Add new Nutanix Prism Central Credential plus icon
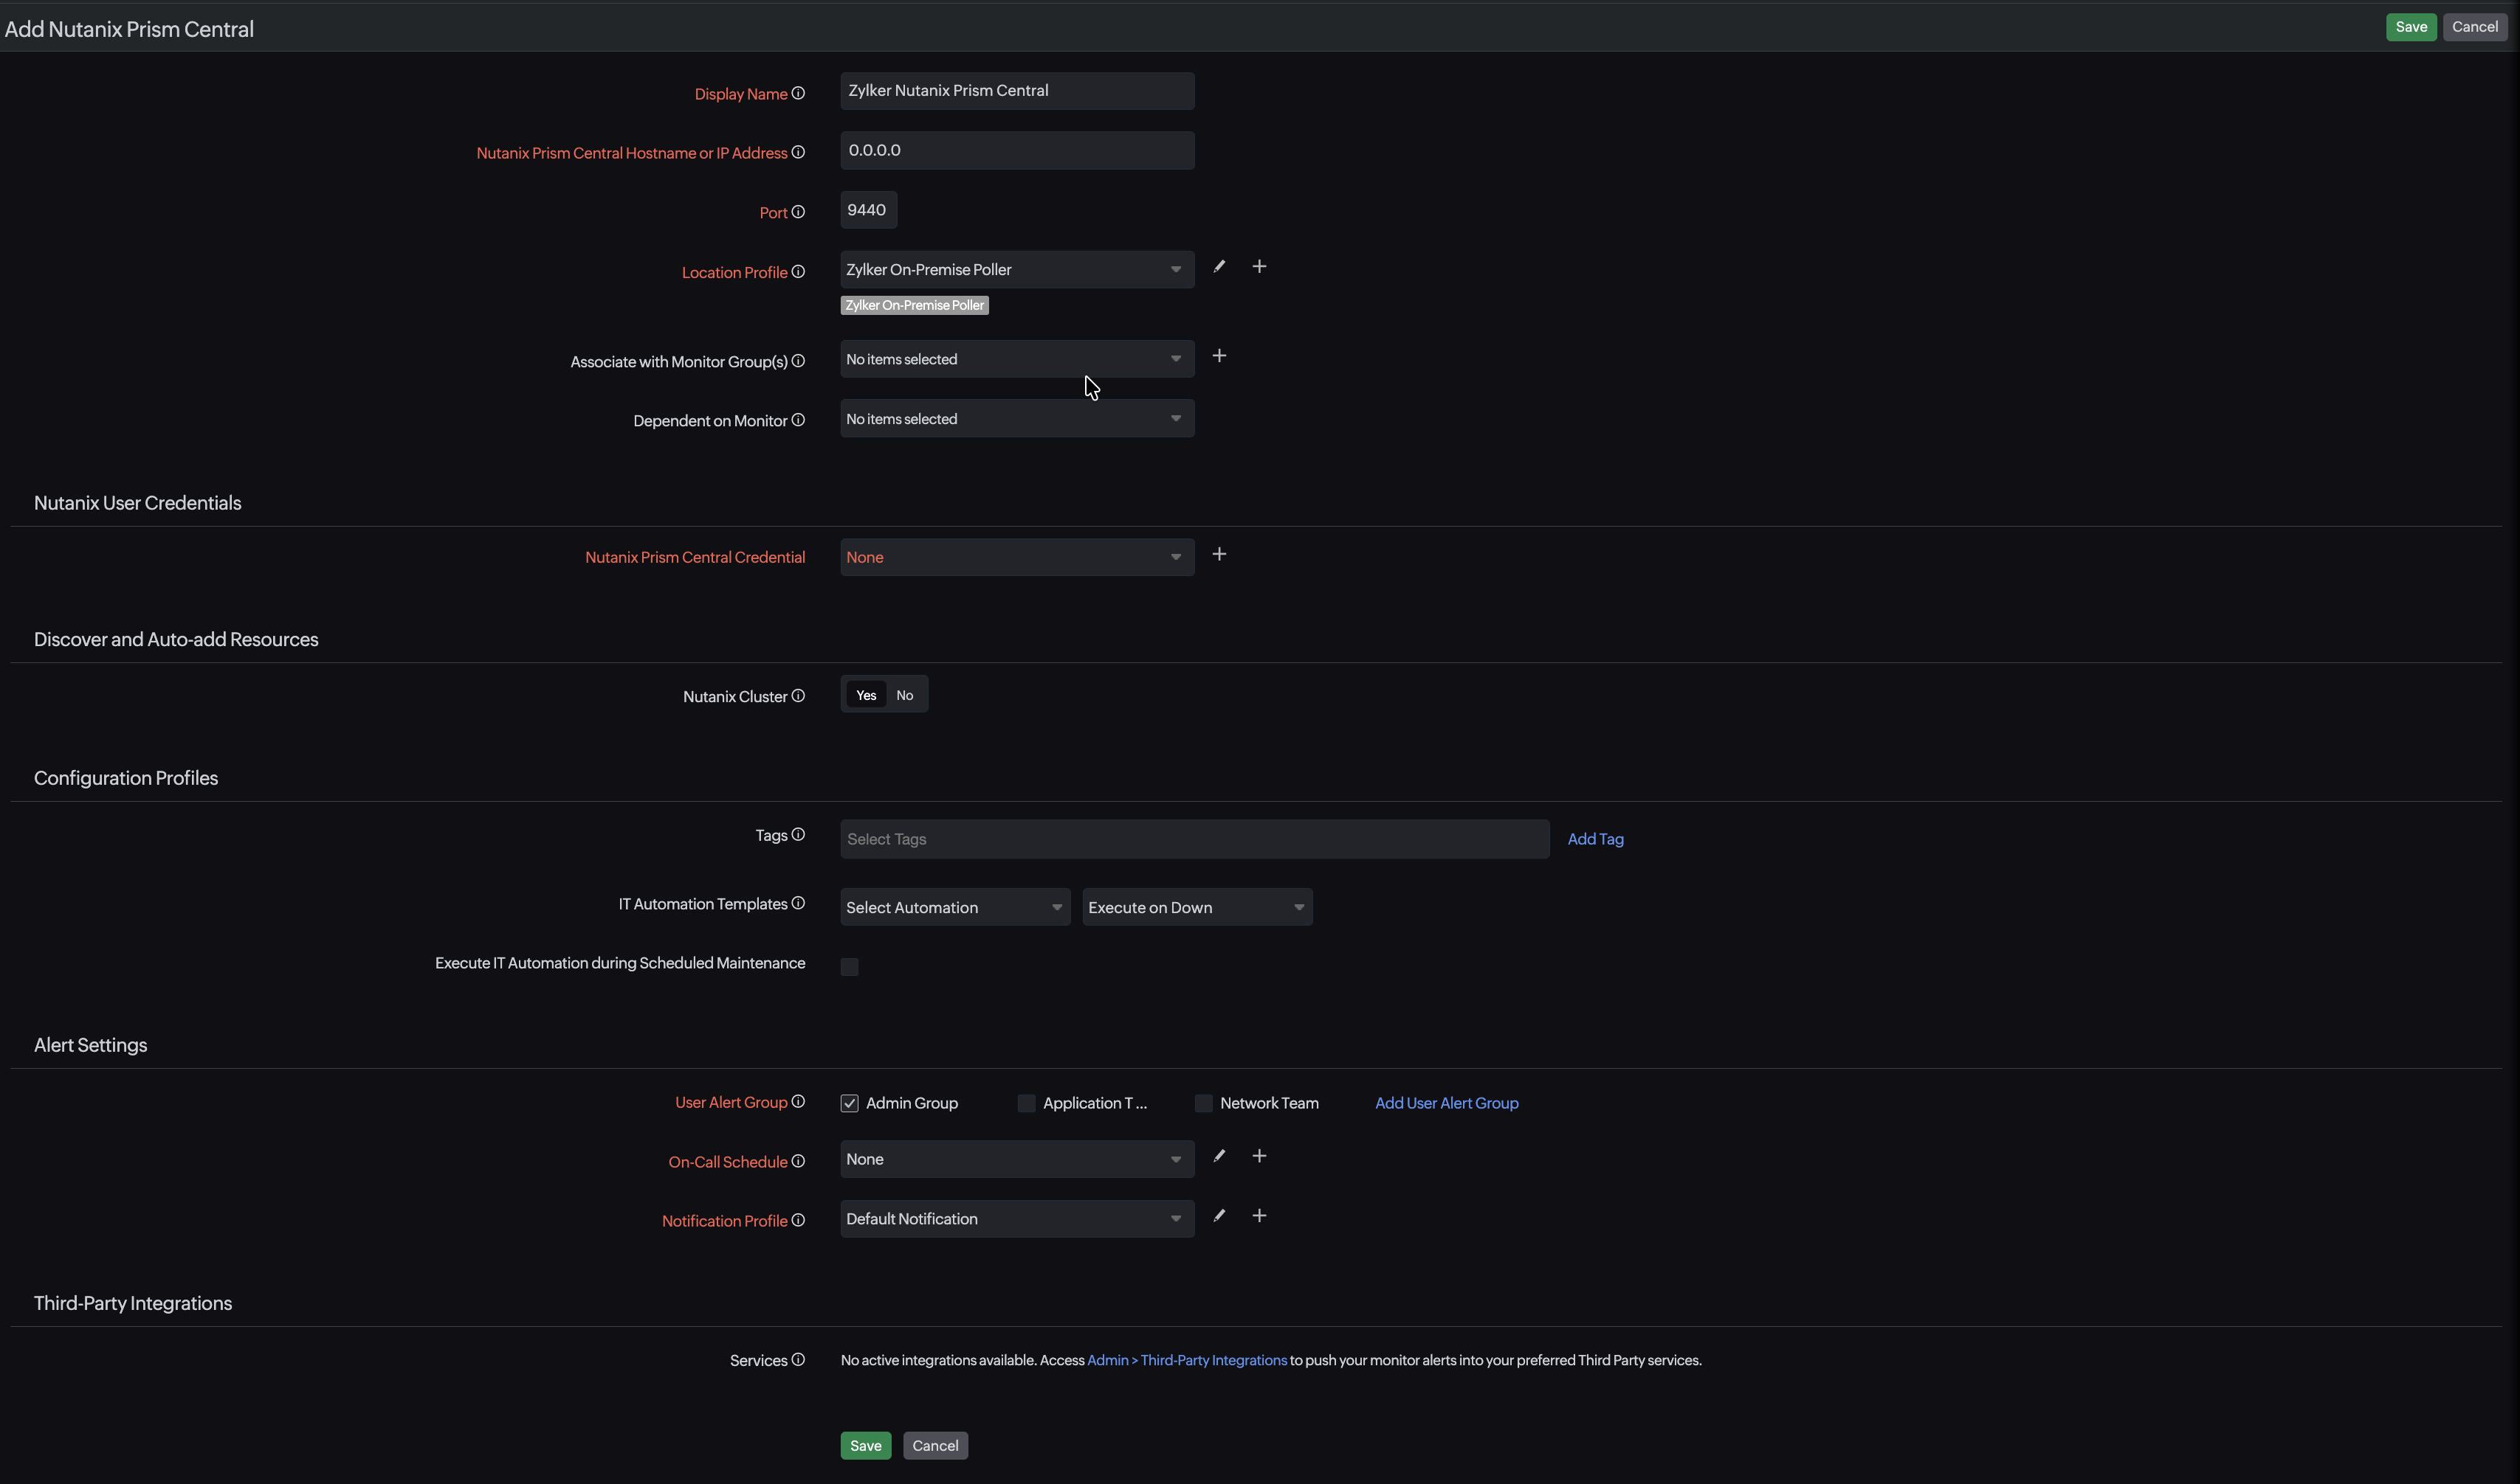This screenshot has width=2520, height=1484. tap(1219, 554)
